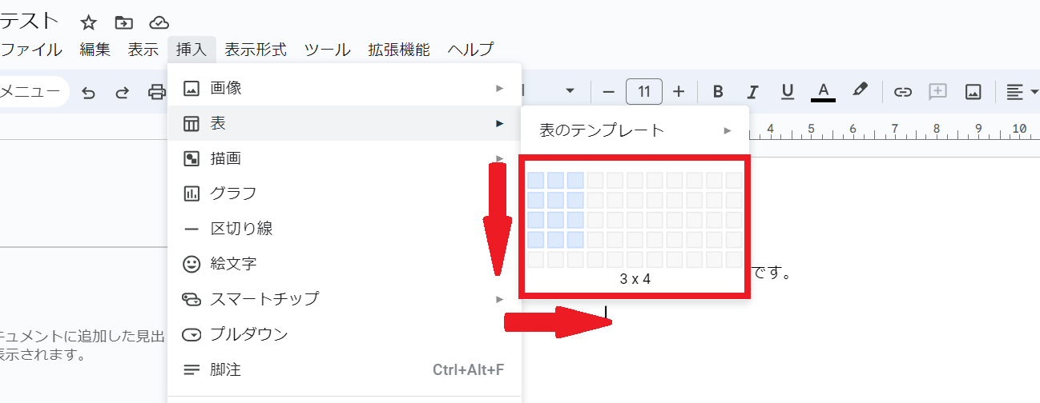
Task: Click the cloud save status icon
Action: pos(159,22)
